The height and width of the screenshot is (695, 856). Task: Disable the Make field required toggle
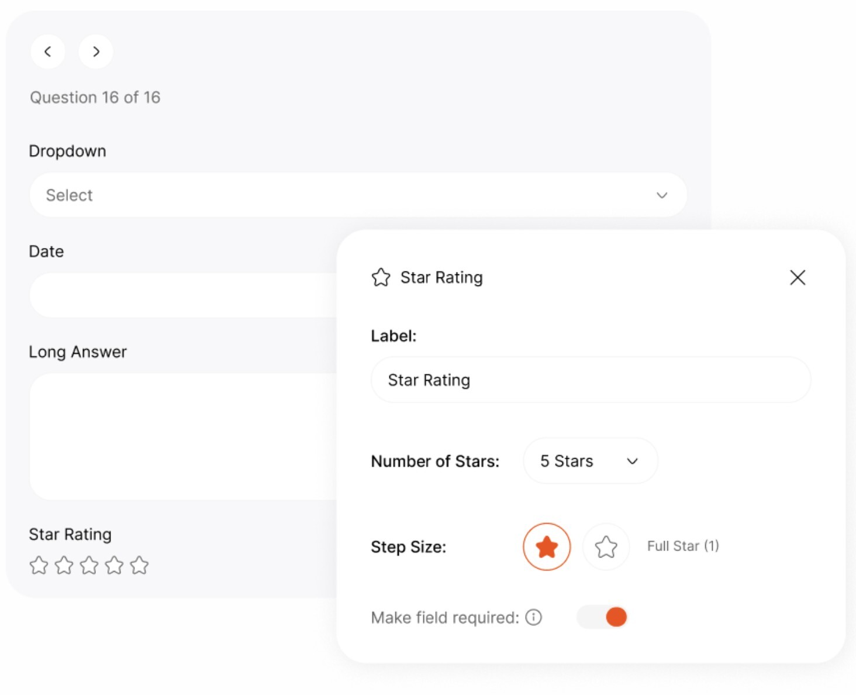pos(602,617)
